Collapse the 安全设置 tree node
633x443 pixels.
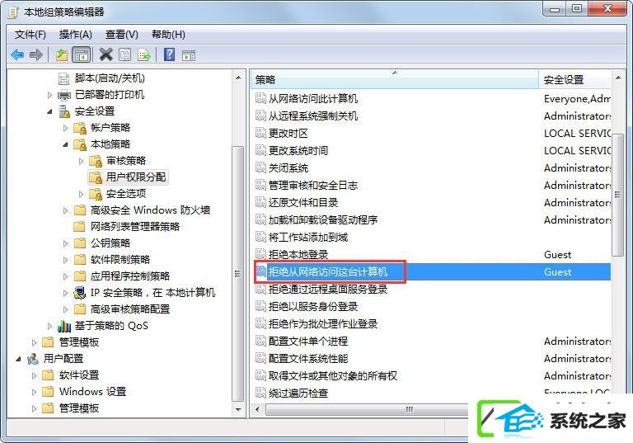point(49,111)
